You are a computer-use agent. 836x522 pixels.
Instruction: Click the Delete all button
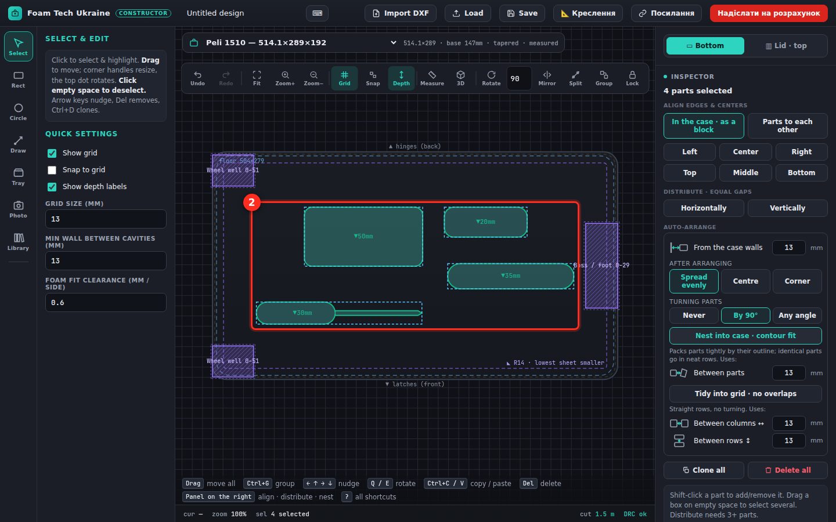[x=788, y=470]
